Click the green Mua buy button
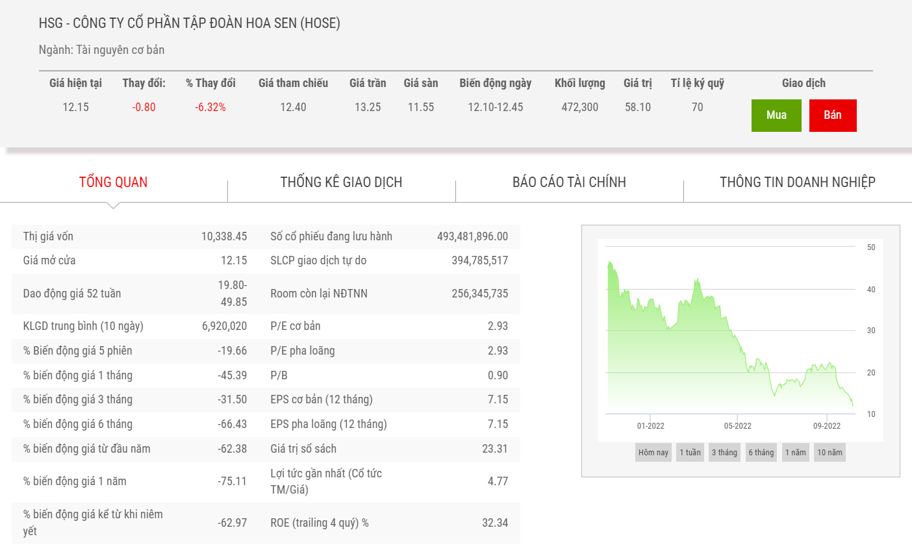Screen dimensions: 912x554 click(776, 116)
